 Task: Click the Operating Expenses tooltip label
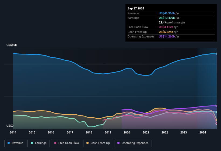(141, 37)
